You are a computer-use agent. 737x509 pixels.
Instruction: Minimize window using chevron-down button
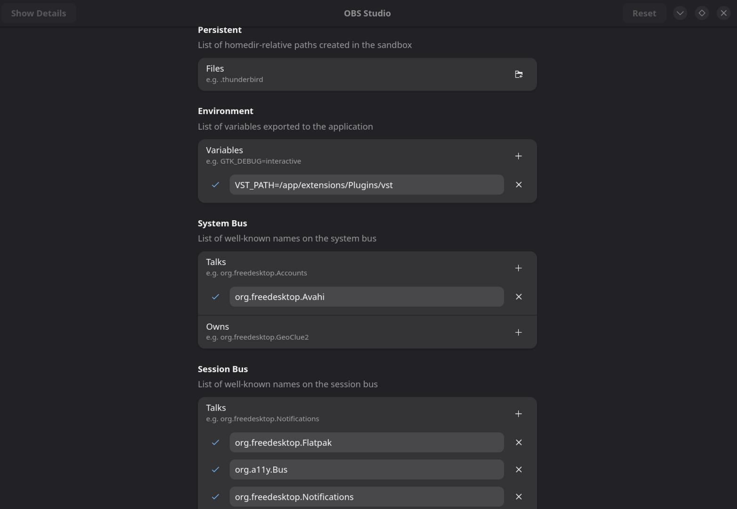[680, 13]
